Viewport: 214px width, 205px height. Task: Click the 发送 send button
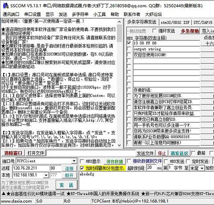66,185
